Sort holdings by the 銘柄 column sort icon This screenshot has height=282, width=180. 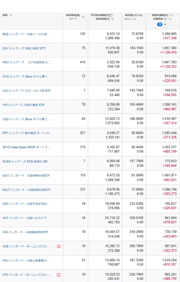coord(10,15)
